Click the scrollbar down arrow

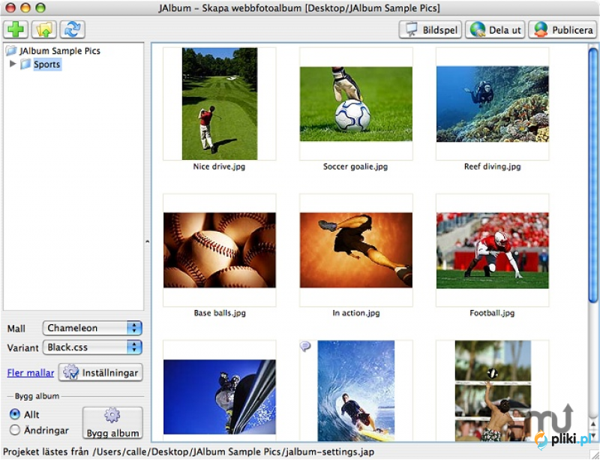[593, 437]
